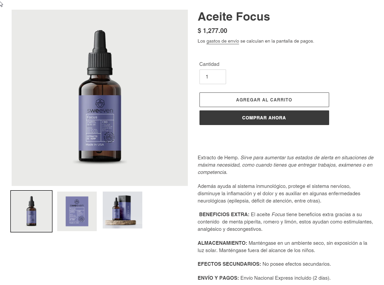Open the purple label thumbnail

(x=77, y=211)
